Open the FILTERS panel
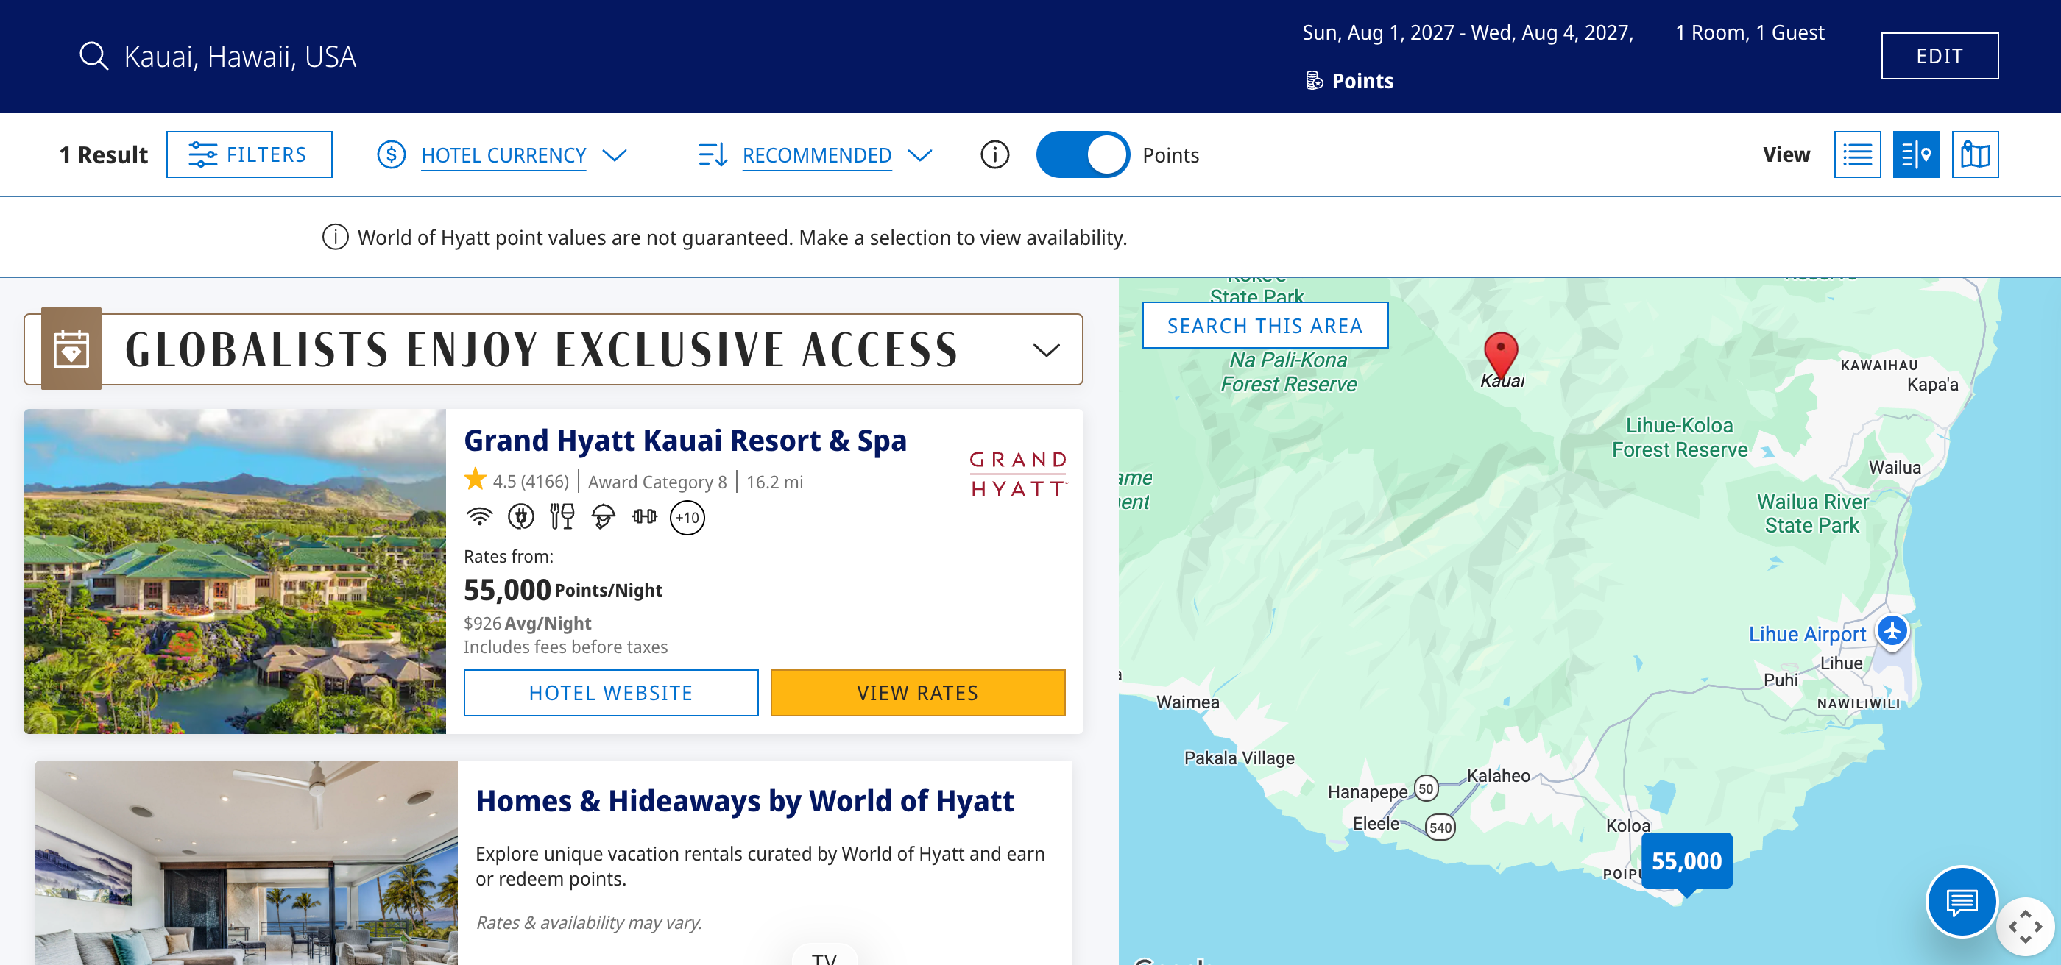The image size is (2061, 965). tap(249, 154)
